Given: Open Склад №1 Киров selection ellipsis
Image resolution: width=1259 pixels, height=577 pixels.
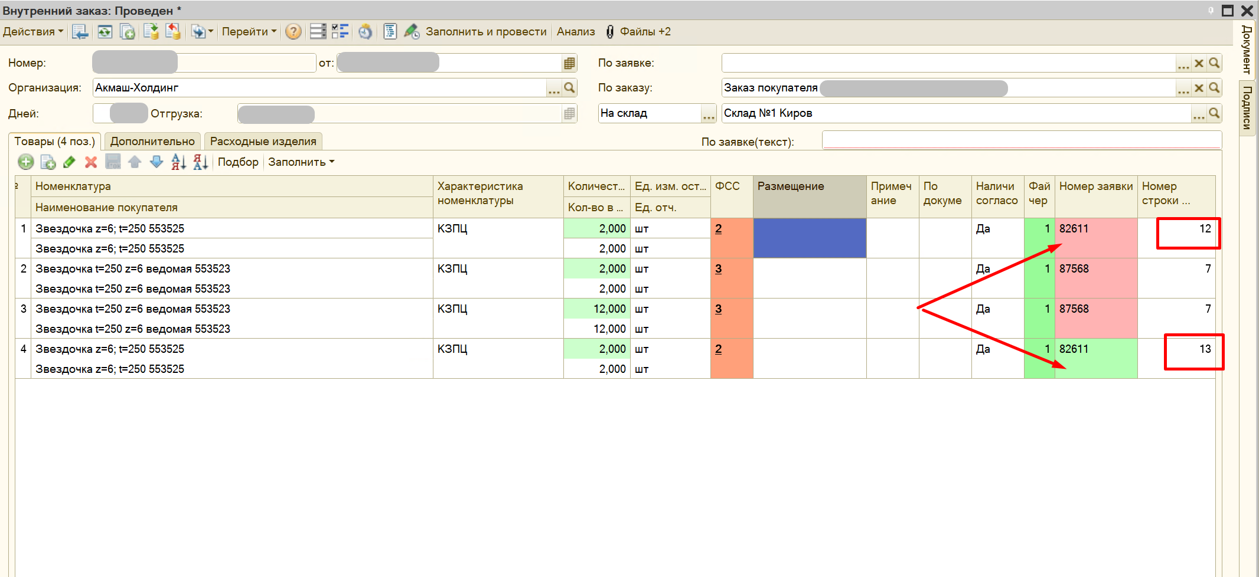Looking at the screenshot, I should pos(1199,113).
